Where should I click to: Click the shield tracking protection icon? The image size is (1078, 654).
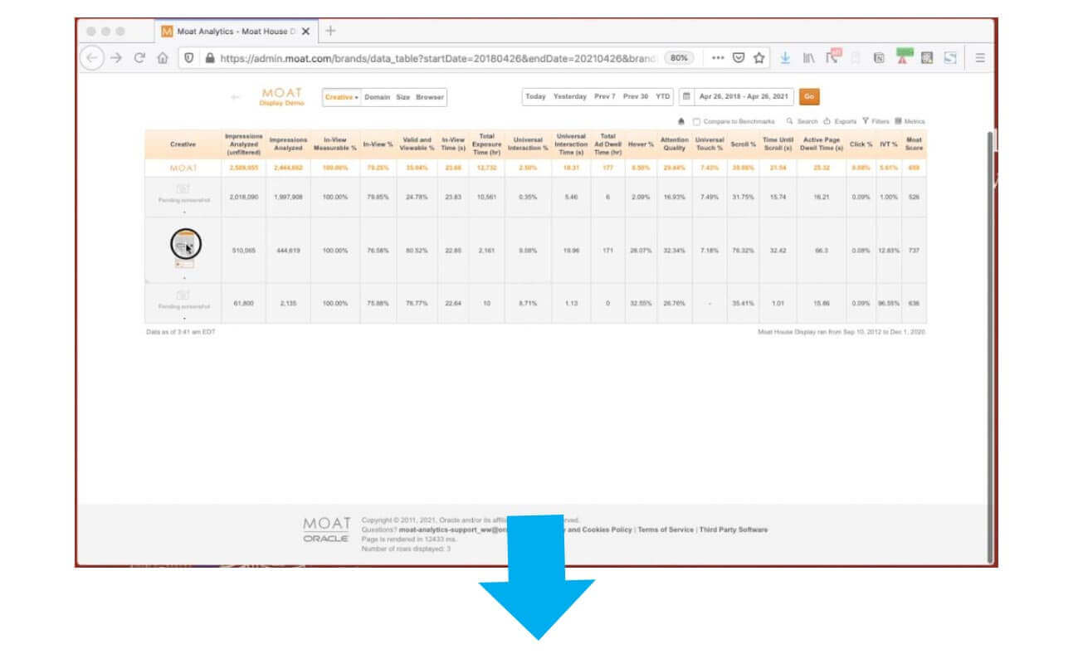tap(189, 58)
